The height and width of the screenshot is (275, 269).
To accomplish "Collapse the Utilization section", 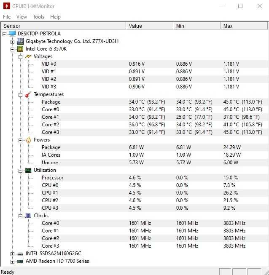I will (20, 171).
